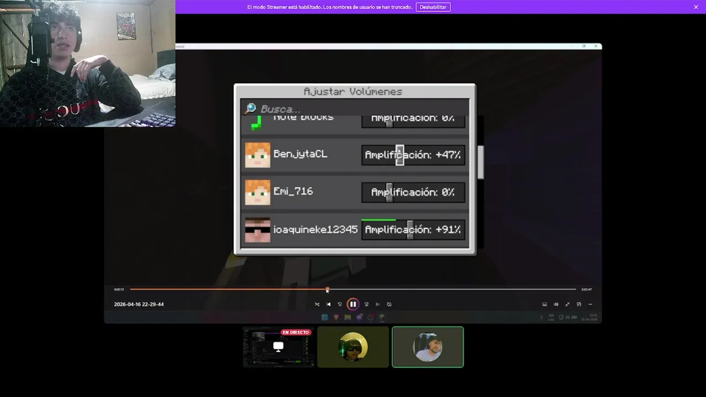Adjust BenjytaCL amplification slider at +47%
This screenshot has height=397, width=706.
pos(413,155)
